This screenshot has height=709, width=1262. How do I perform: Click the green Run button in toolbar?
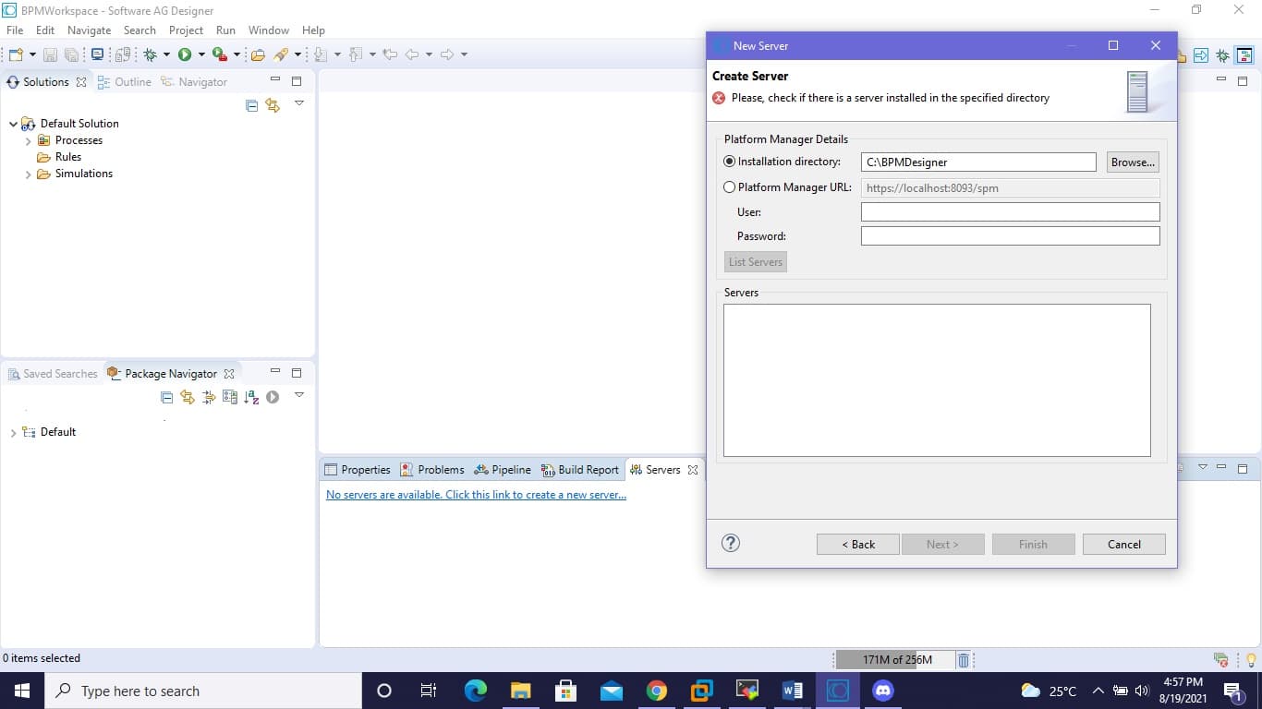[x=185, y=54]
